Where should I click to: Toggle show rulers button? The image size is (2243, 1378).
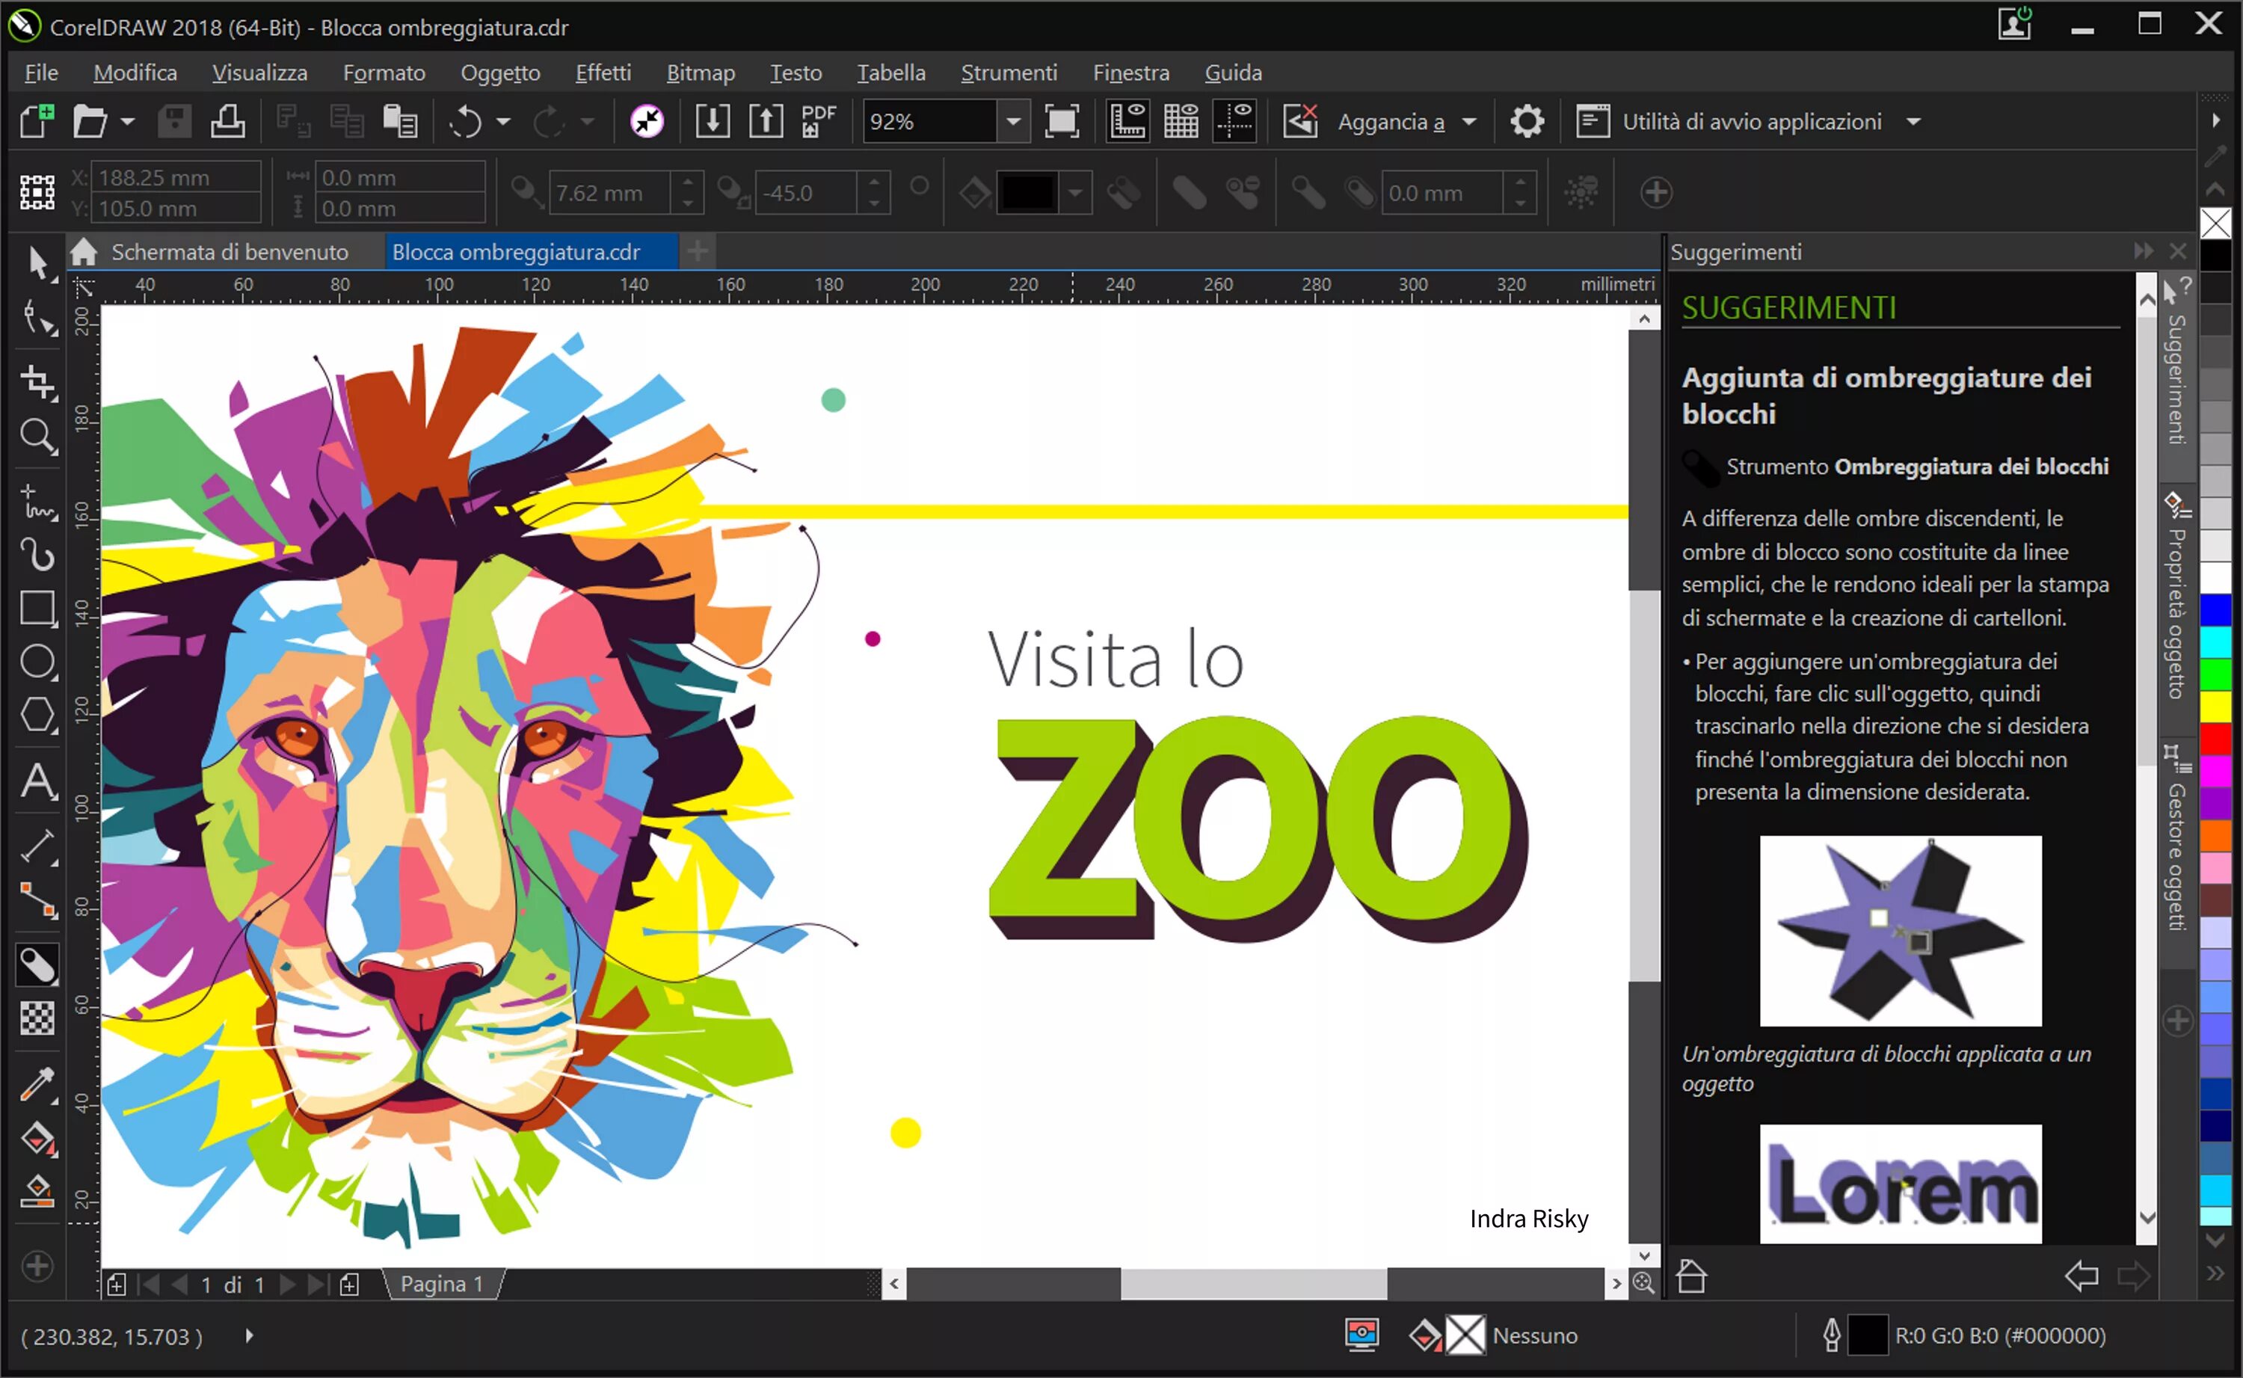[x=1127, y=121]
